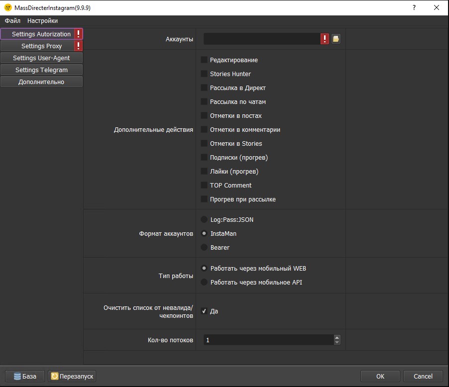Click the Аккаунты path input field
Image resolution: width=449 pixels, height=387 pixels.
(262, 39)
